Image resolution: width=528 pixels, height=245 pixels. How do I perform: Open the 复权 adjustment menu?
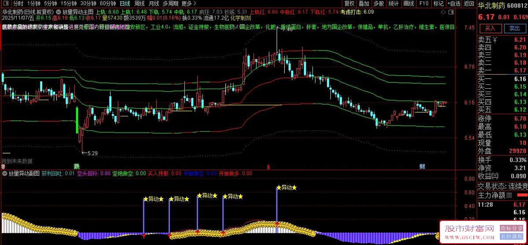(349, 4)
